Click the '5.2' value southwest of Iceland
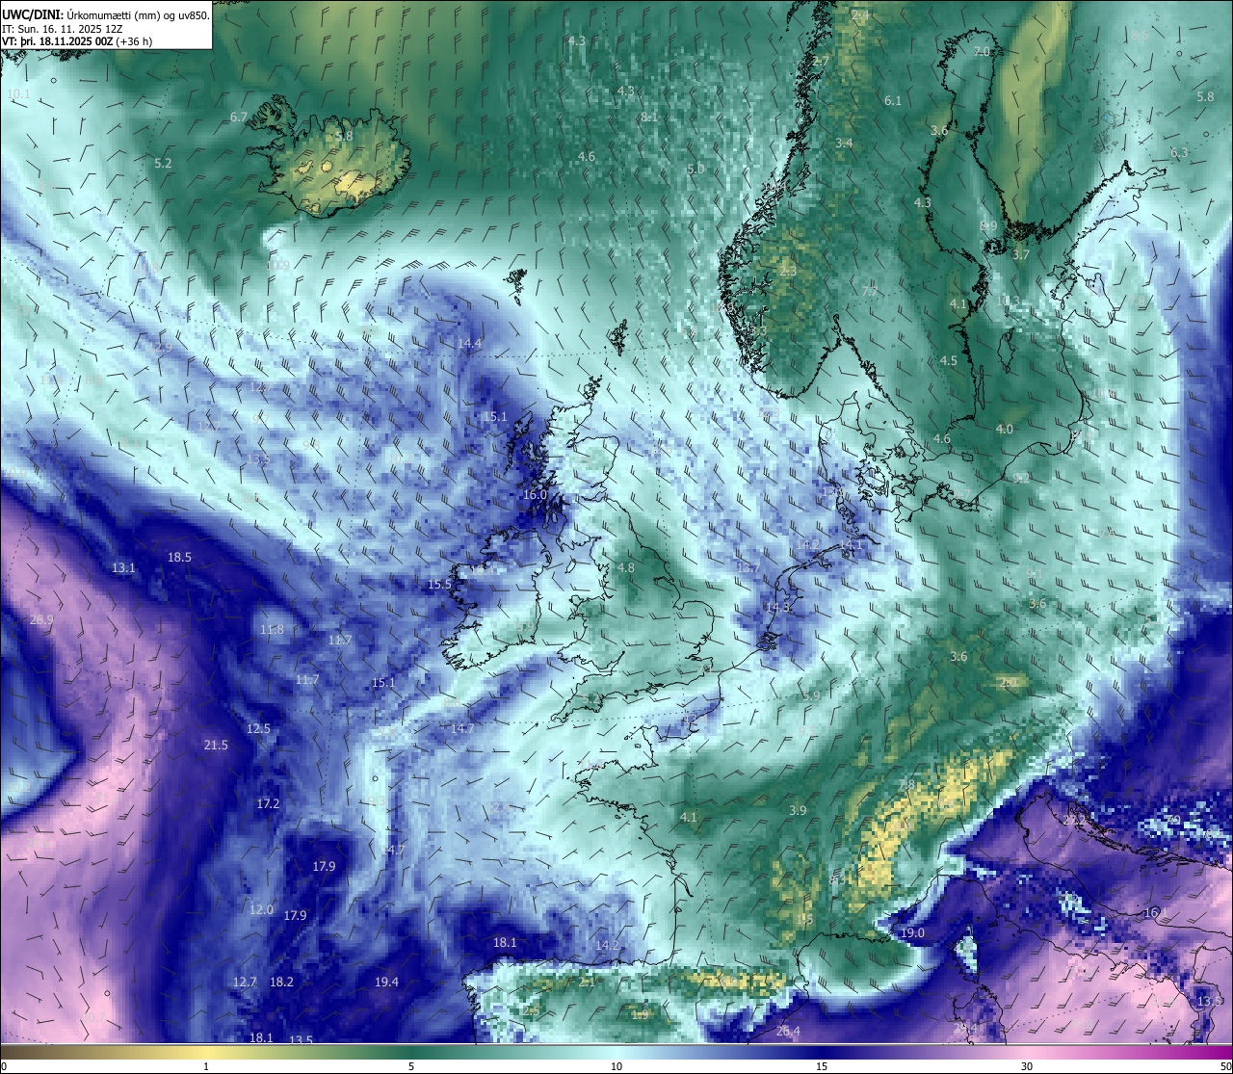Screen dimensions: 1233x1074 coord(163,163)
